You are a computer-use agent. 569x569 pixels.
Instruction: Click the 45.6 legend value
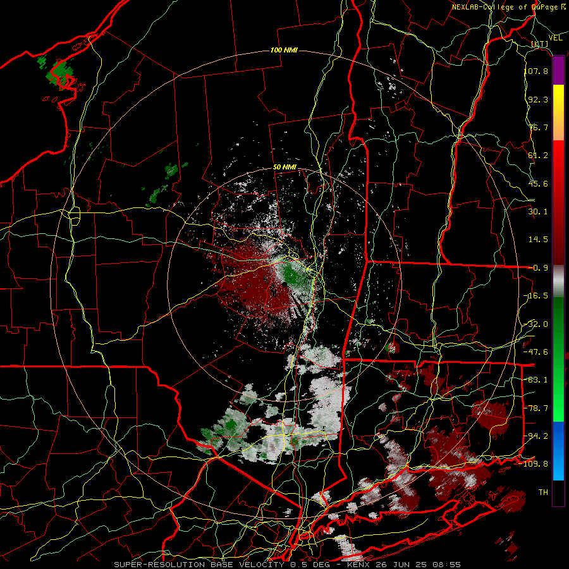click(538, 183)
